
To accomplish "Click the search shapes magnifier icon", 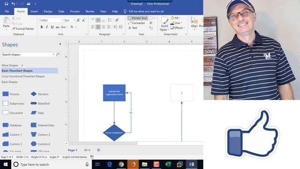I will coord(58,54).
